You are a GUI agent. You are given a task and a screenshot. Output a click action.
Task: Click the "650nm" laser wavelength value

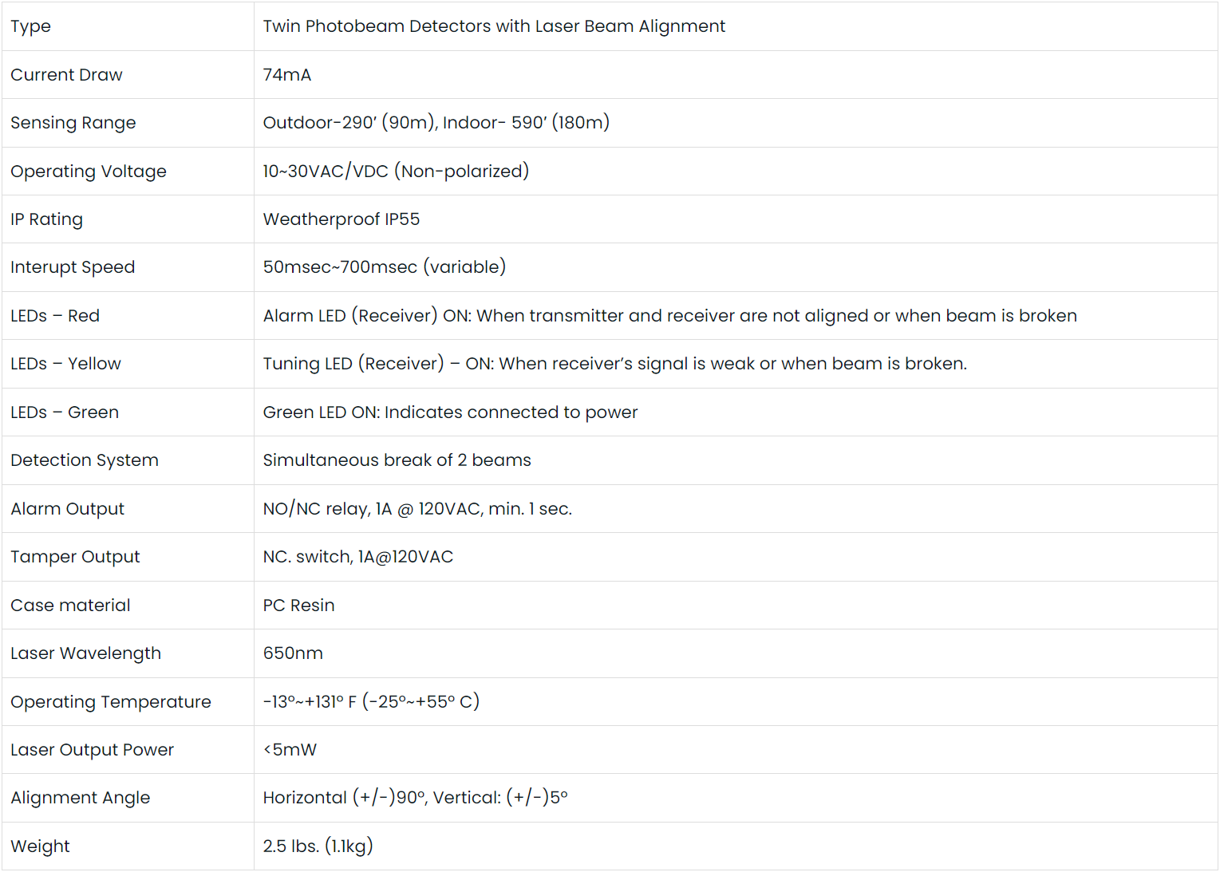(x=293, y=653)
